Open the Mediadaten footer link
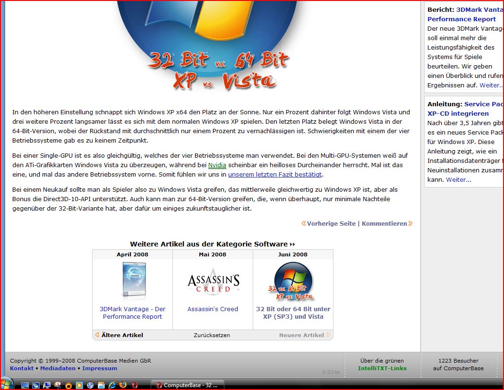 [58, 368]
